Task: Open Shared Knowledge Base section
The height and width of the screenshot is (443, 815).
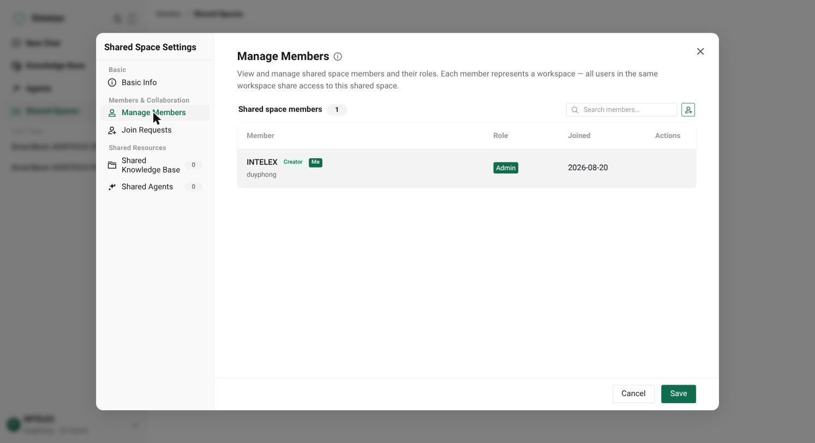Action: tap(155, 165)
